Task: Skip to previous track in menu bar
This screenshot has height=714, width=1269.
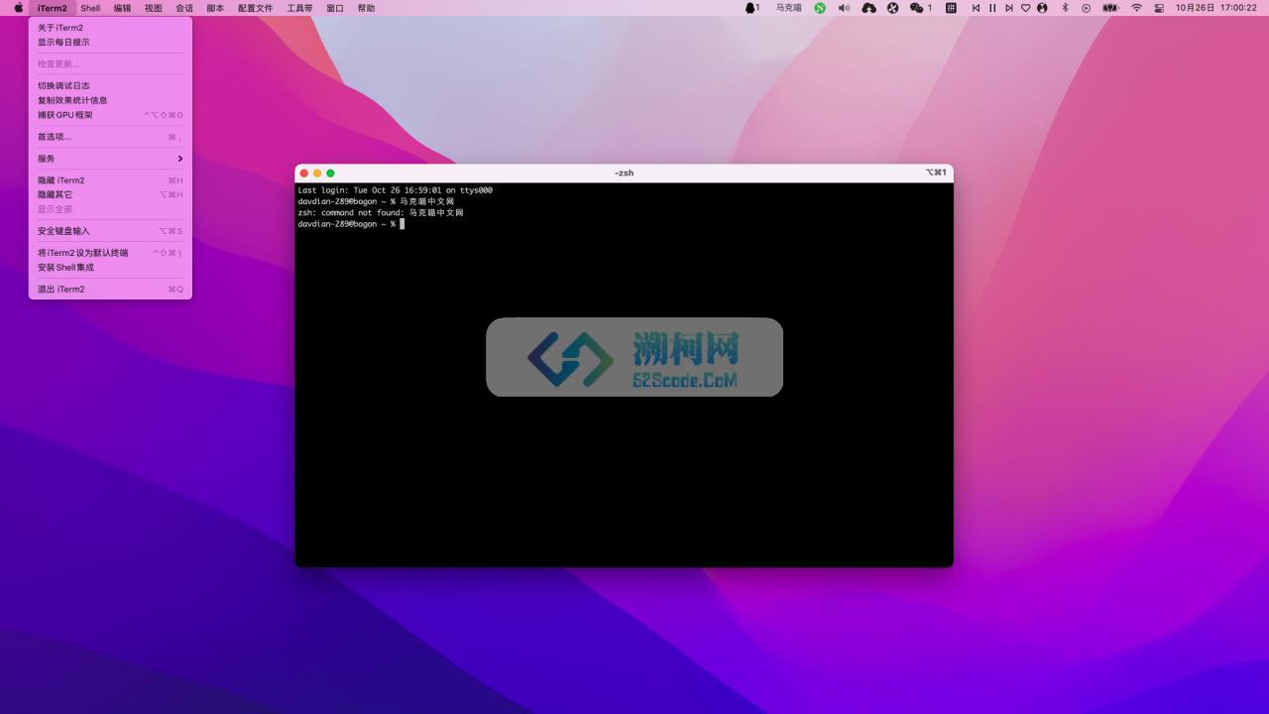Action: point(976,8)
